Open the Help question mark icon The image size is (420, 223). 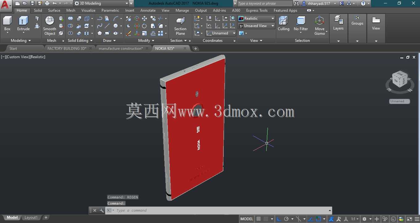coord(363,3)
